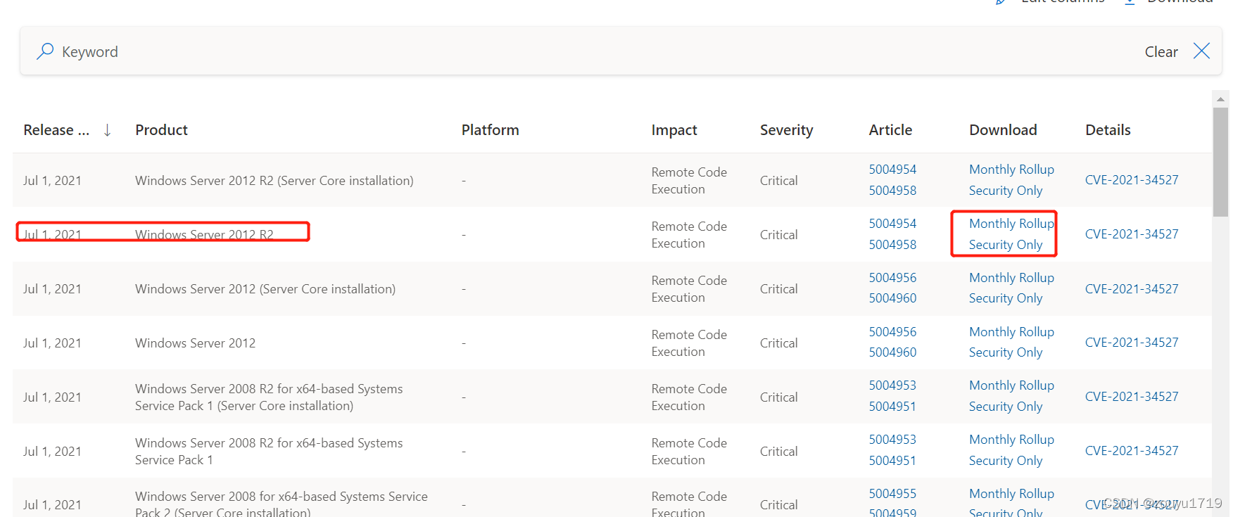The width and height of the screenshot is (1233, 517).
Task: Download Monthly Rollup in 2008 R2 Service Pack 1 row
Action: [x=1011, y=440]
